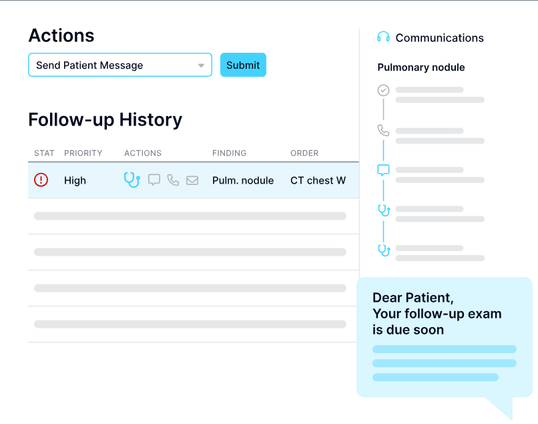
Task: Select the first stethoscope timeline marker
Action: click(384, 210)
